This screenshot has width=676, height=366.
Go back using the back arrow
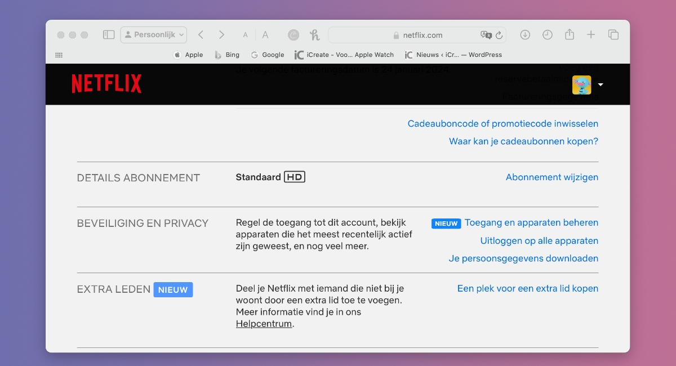tap(201, 34)
